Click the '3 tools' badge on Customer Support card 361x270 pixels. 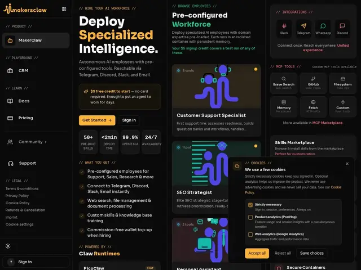186,71
